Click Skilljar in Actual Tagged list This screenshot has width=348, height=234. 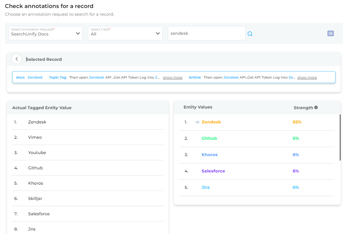pyautogui.click(x=35, y=199)
